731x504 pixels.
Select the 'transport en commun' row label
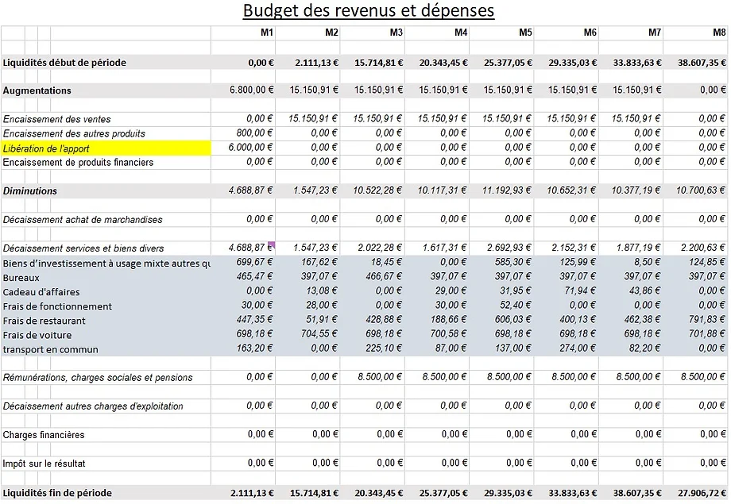[51, 349]
